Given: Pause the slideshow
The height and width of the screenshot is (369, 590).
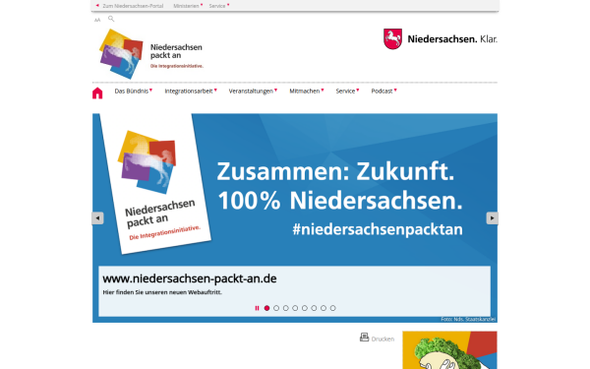Looking at the screenshot, I should point(257,308).
